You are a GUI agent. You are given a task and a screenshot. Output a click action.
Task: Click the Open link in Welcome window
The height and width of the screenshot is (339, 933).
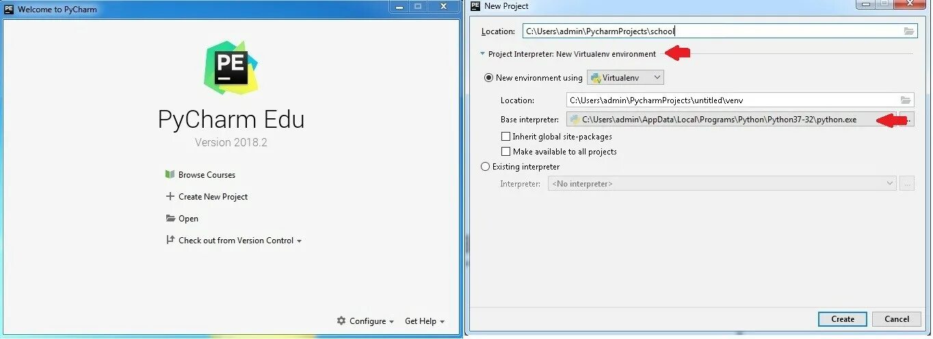(188, 219)
